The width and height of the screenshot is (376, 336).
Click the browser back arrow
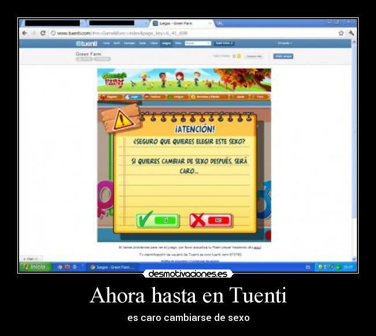24,33
